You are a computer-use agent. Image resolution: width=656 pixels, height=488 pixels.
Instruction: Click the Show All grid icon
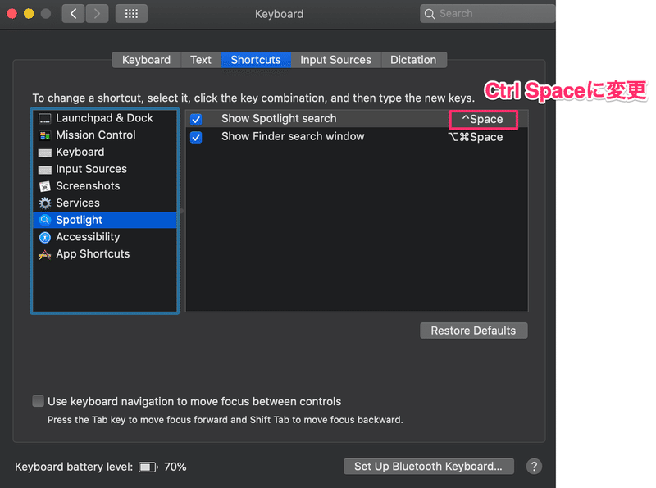(x=131, y=14)
